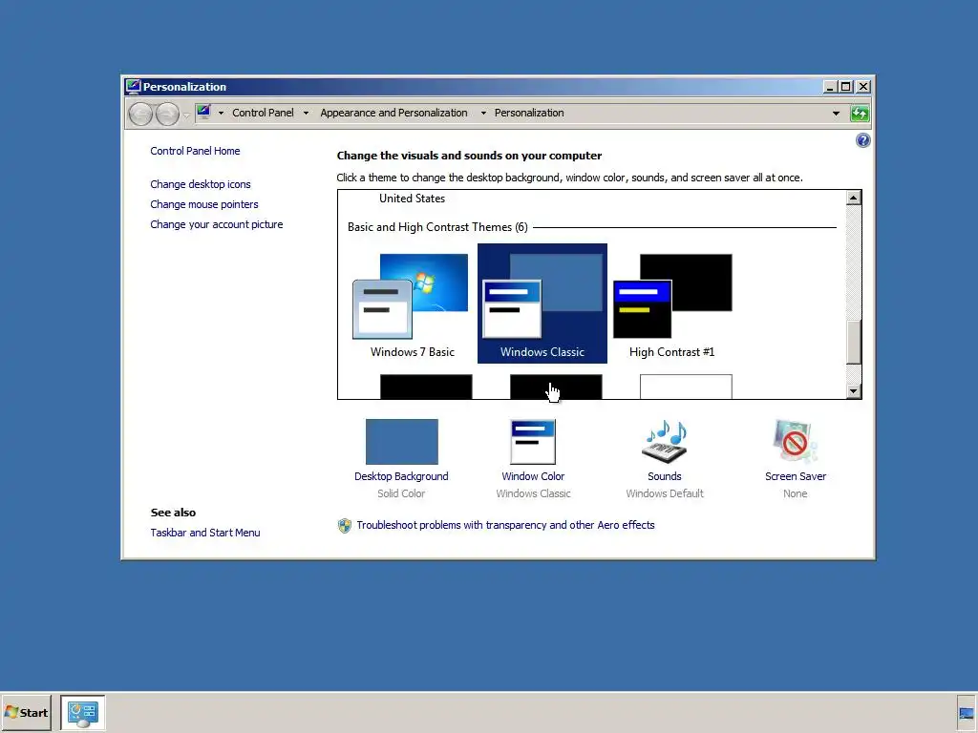Open recent pages dropdown beside Forward button
This screenshot has width=978, height=733.
point(186,115)
